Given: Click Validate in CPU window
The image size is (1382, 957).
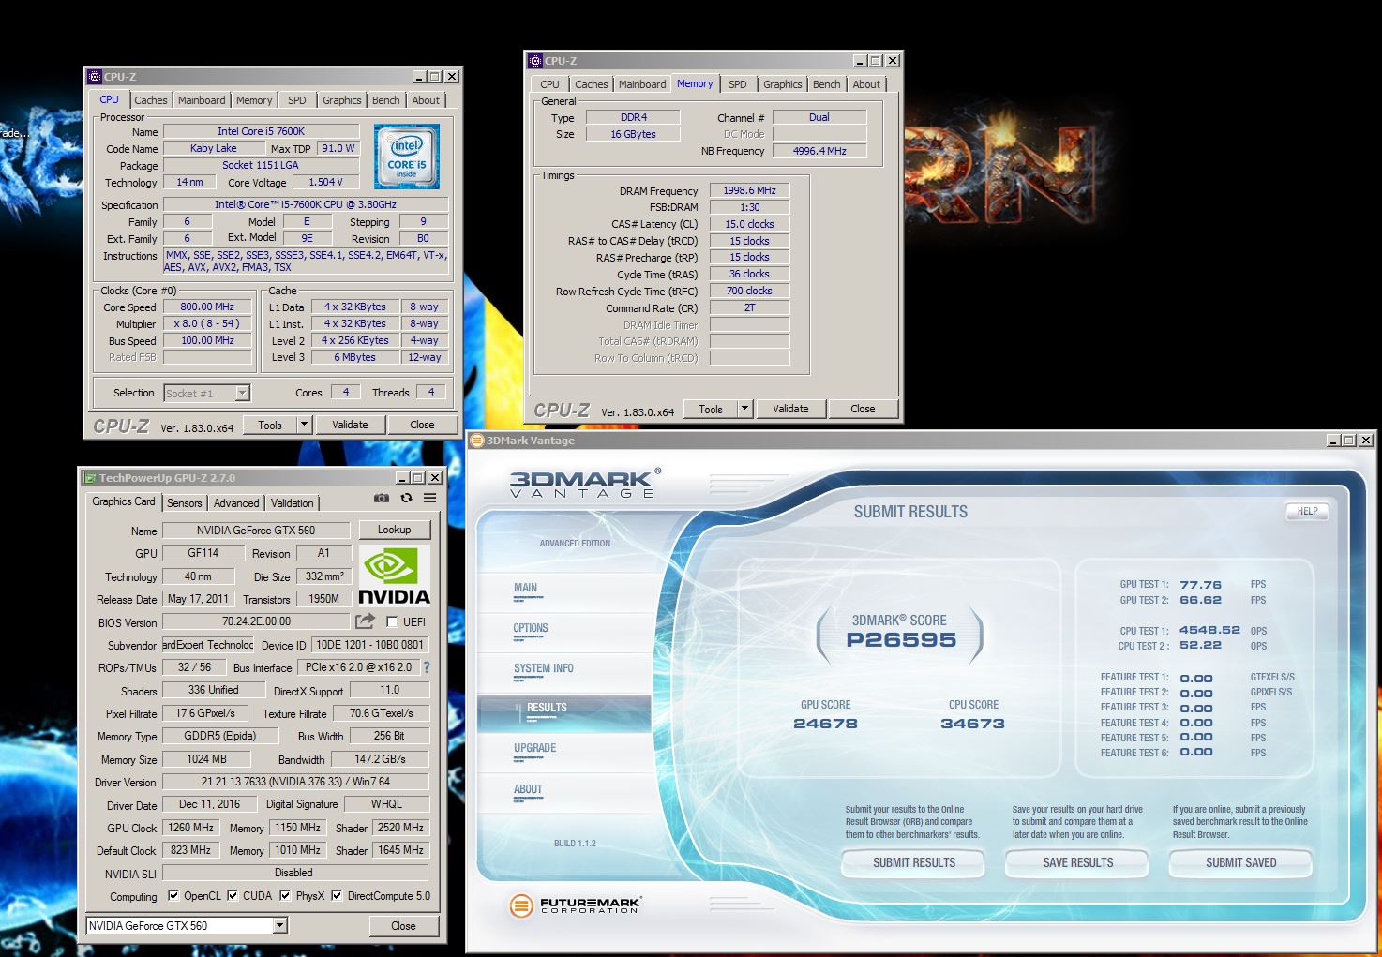Looking at the screenshot, I should pos(350,425).
